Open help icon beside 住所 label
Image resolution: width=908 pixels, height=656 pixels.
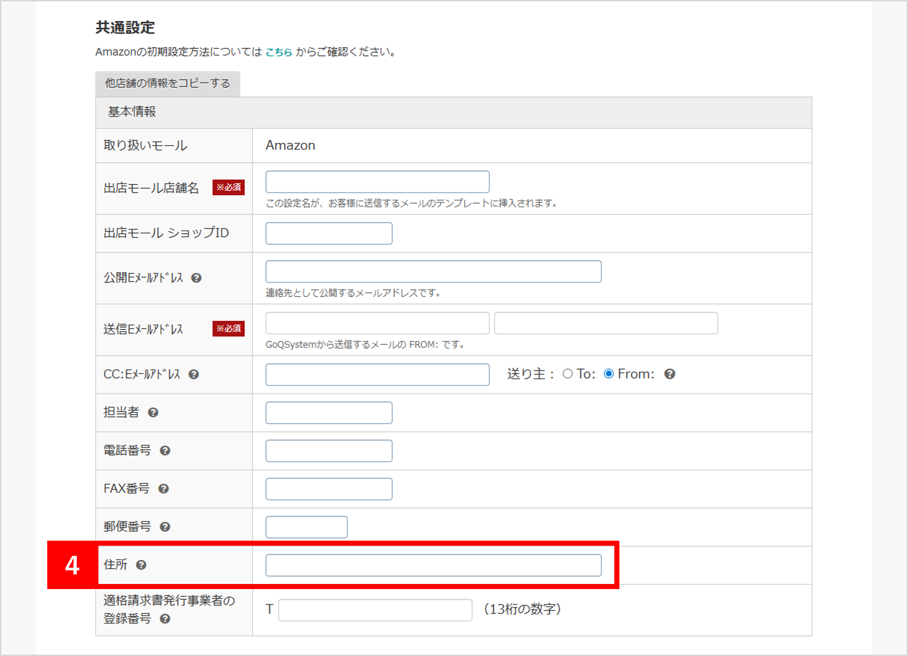tap(141, 565)
